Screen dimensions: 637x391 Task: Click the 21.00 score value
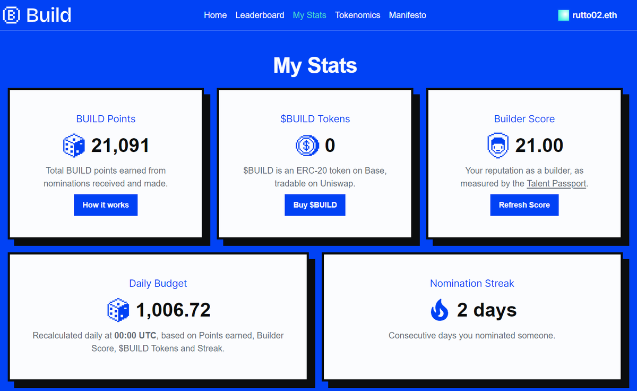point(539,146)
